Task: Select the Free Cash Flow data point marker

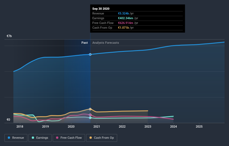Action: 90,115
